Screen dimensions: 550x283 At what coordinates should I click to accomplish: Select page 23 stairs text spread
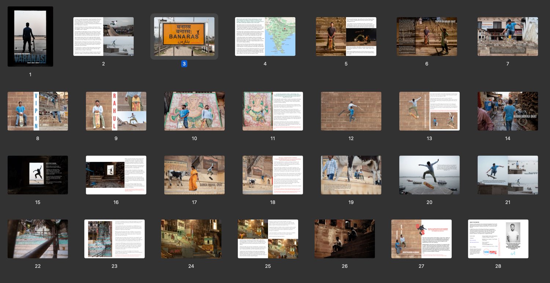point(114,239)
